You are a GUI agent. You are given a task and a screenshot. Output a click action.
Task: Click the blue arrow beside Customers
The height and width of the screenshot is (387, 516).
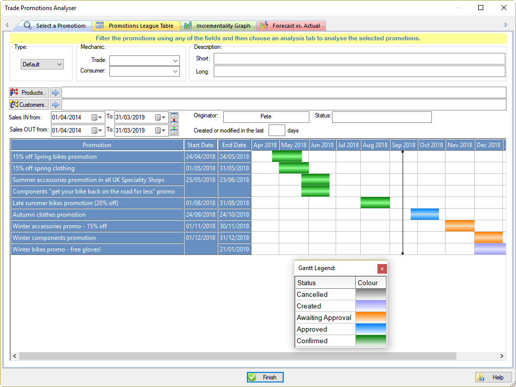(x=55, y=104)
